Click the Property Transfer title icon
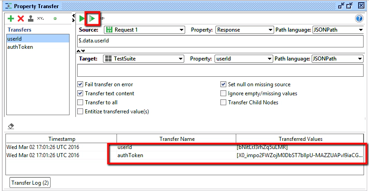This screenshot has height=191, width=369. pos(9,6)
